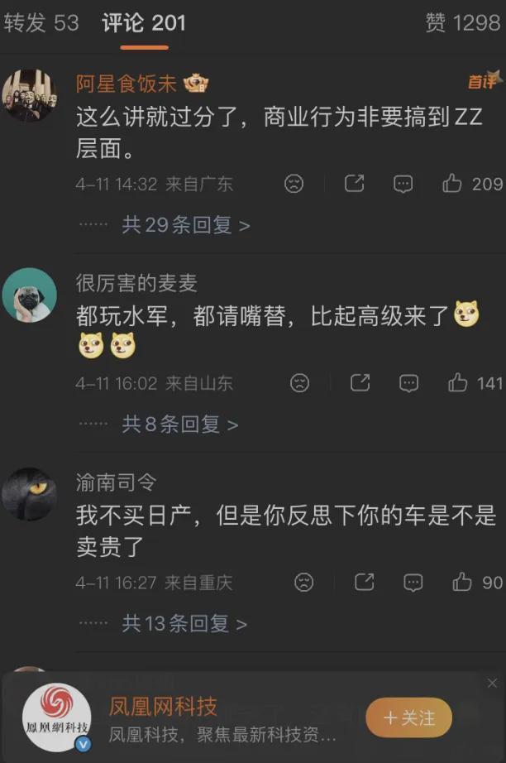The width and height of the screenshot is (506, 763).
Task: Like 阿星食饭未's comment with 209 likes
Action: coord(451,184)
